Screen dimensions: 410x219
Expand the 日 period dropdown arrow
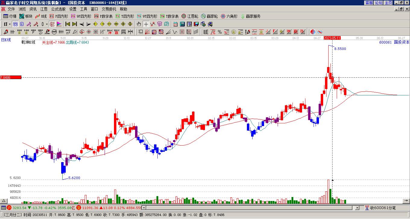10,24
